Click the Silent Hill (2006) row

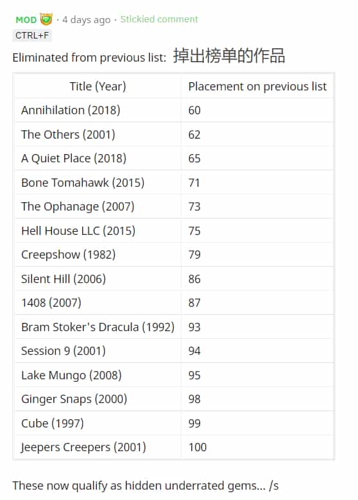(174, 279)
